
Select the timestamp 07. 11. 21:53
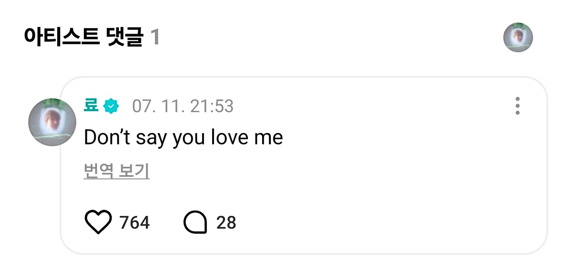183,106
